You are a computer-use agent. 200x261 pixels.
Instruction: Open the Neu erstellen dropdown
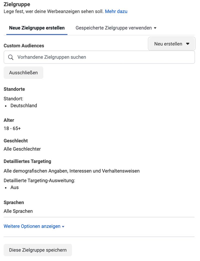point(171,44)
